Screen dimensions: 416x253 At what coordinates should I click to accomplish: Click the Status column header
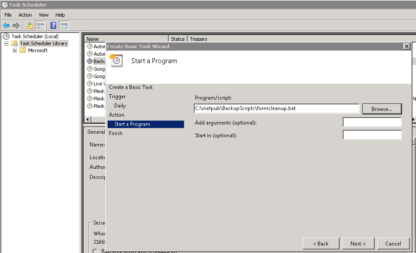178,39
